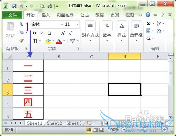Screen dimensions: 176x136
Task: Select cell A5 containing 五
Action: point(28,114)
